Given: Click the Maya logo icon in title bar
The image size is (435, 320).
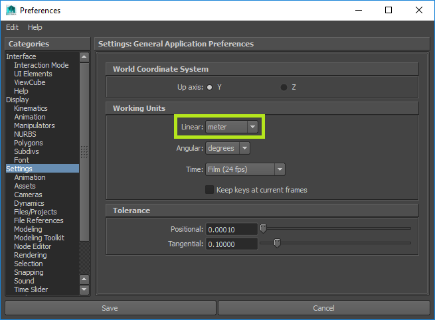Looking at the screenshot, I should click(11, 11).
